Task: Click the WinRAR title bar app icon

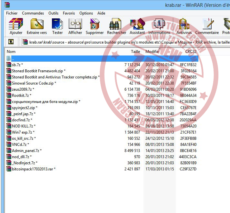Action: coord(7,5)
